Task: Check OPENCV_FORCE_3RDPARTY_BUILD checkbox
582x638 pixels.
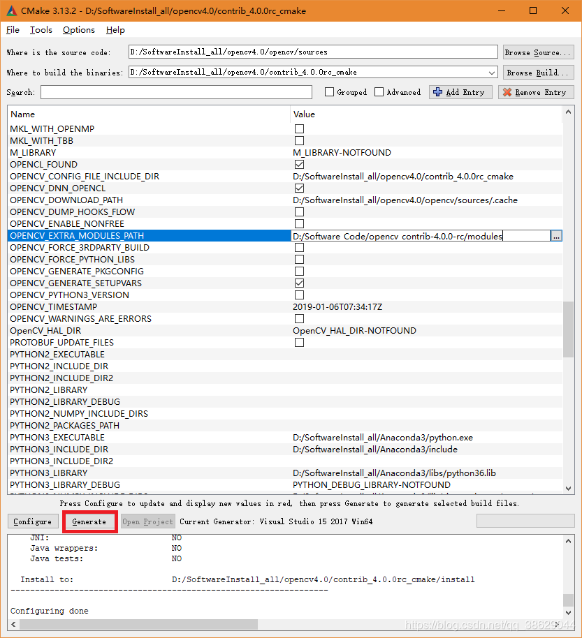Action: tap(299, 247)
